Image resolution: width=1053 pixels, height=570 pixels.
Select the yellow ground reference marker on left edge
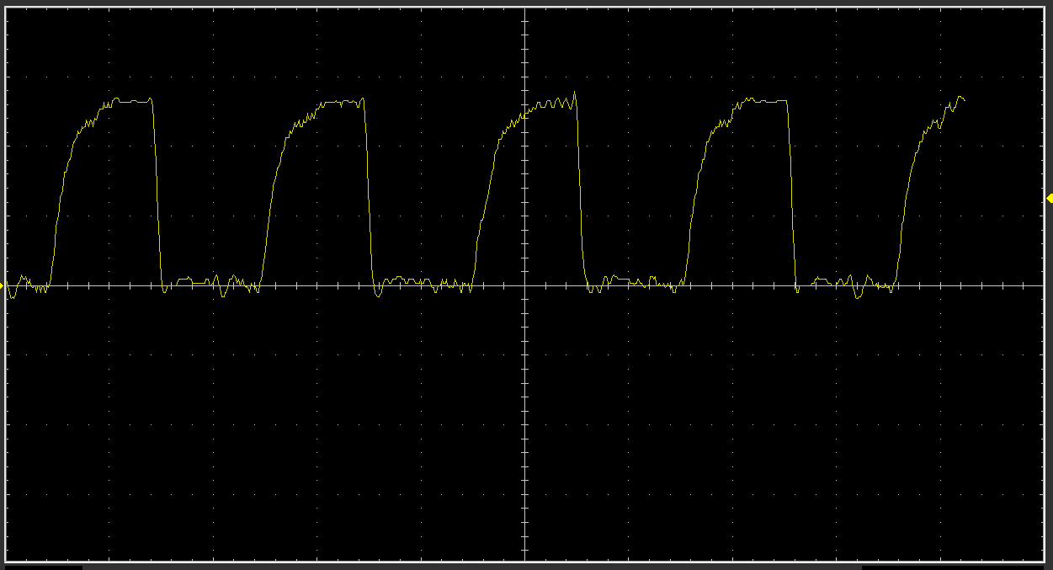coord(3,285)
